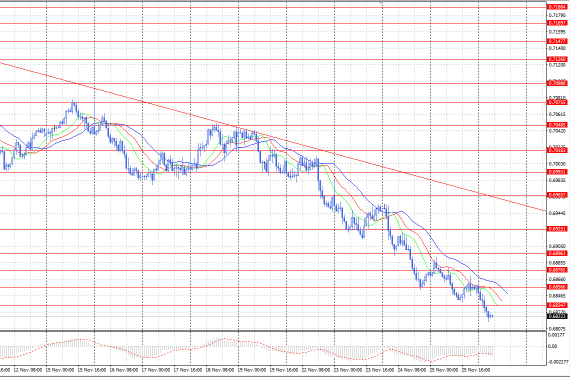Click the gray chart shift triangle marker
570x377 pixels.
click(380, 3)
